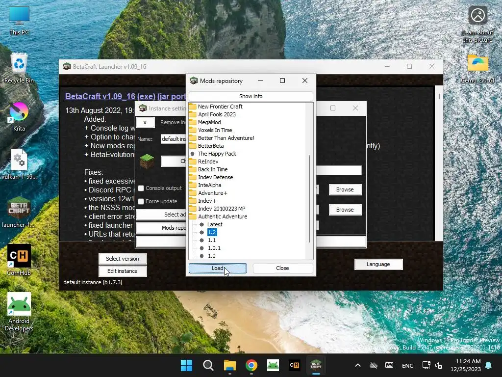Screen dimensions: 502x377
Task: Click the Select version button
Action: 123,259
